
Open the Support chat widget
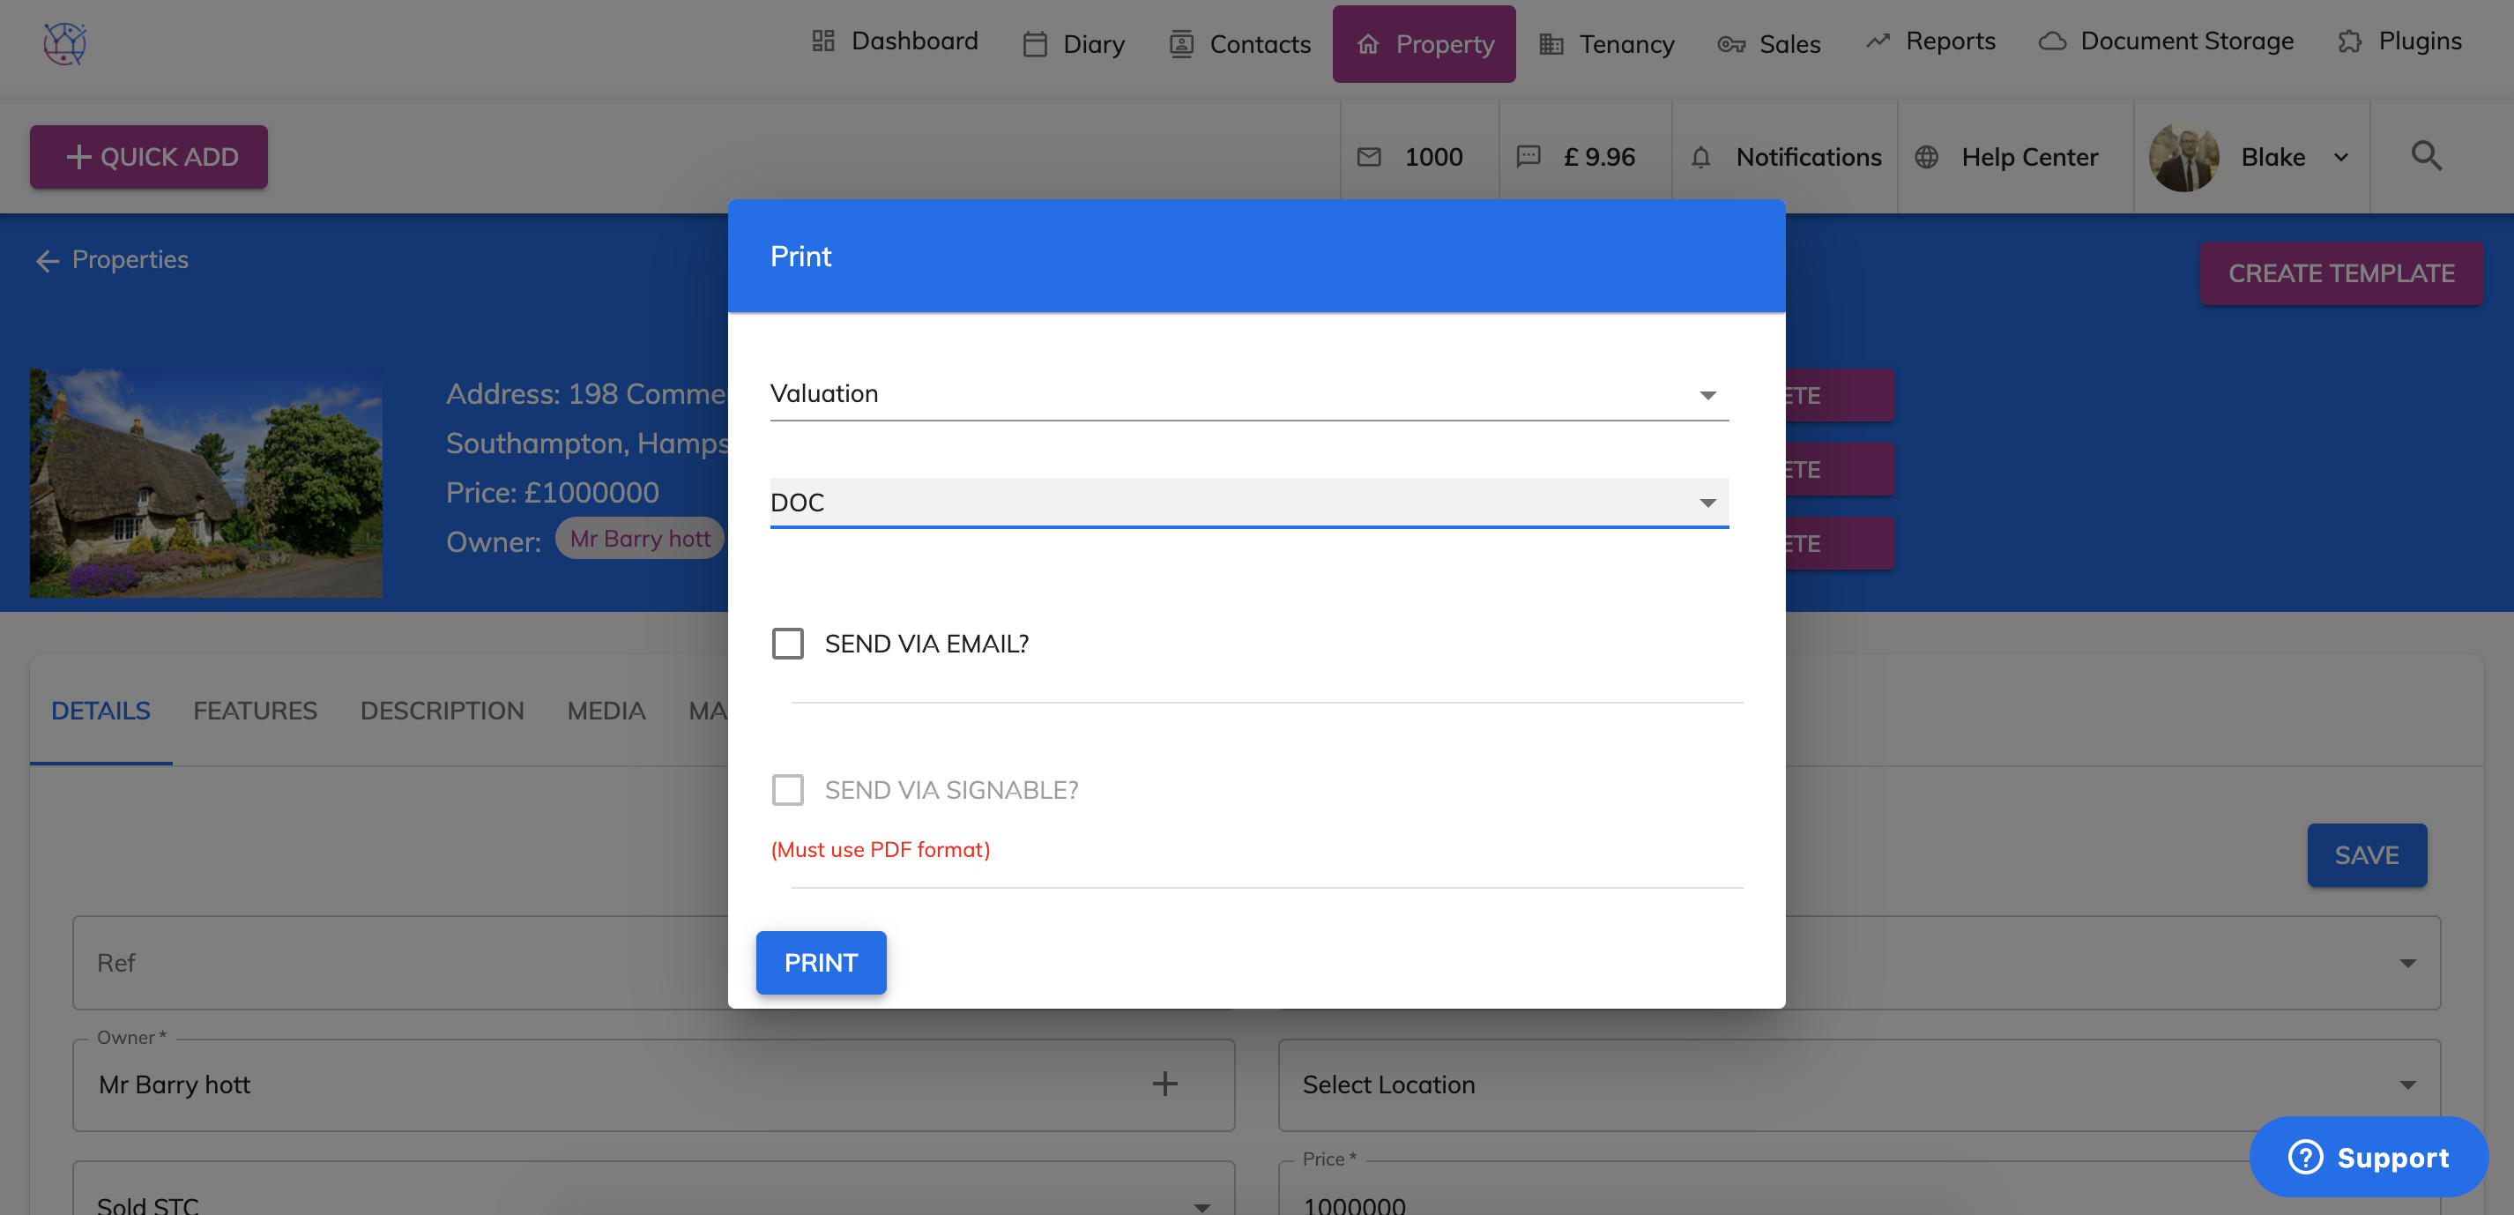2368,1157
